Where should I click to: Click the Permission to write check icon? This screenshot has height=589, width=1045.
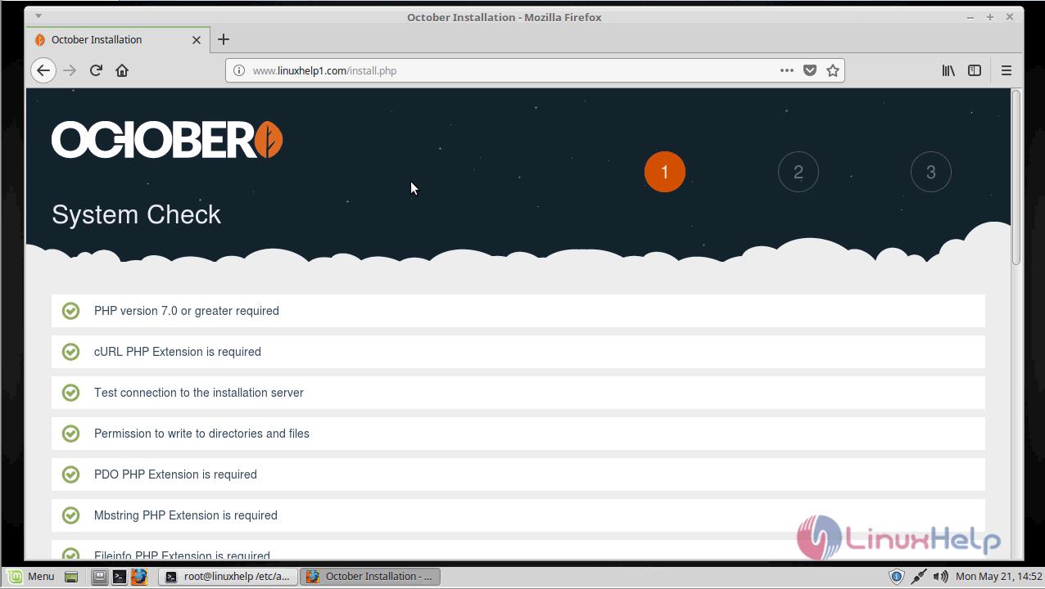71,434
